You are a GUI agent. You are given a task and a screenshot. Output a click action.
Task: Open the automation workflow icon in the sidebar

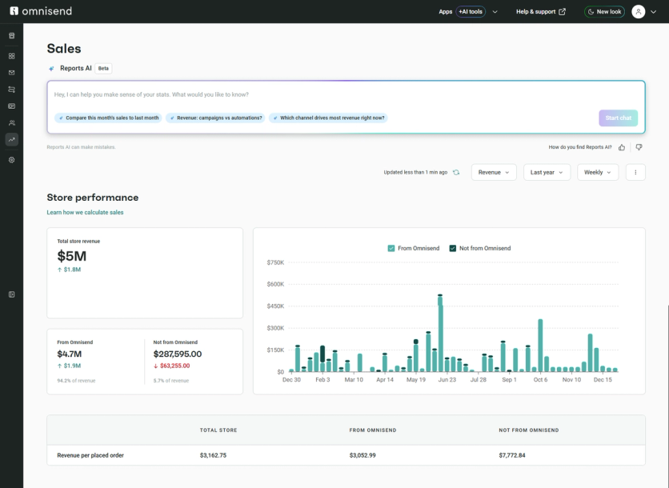(x=11, y=89)
